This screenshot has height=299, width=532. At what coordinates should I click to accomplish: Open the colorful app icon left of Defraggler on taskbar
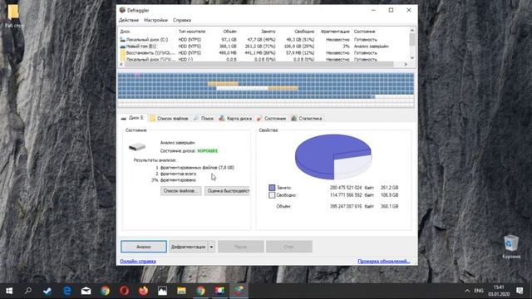219,291
